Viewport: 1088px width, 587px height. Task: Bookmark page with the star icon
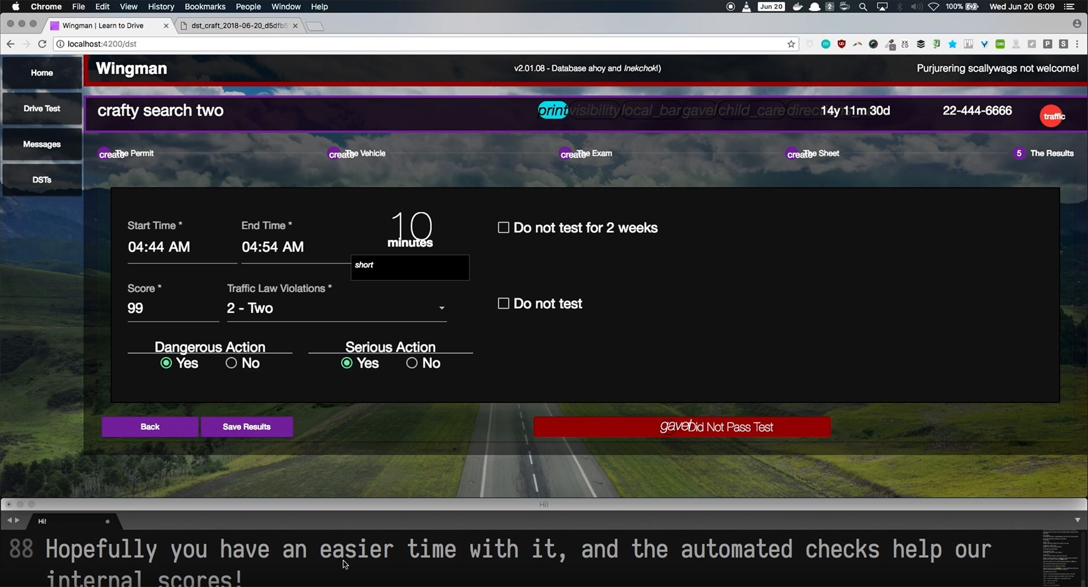coord(791,44)
